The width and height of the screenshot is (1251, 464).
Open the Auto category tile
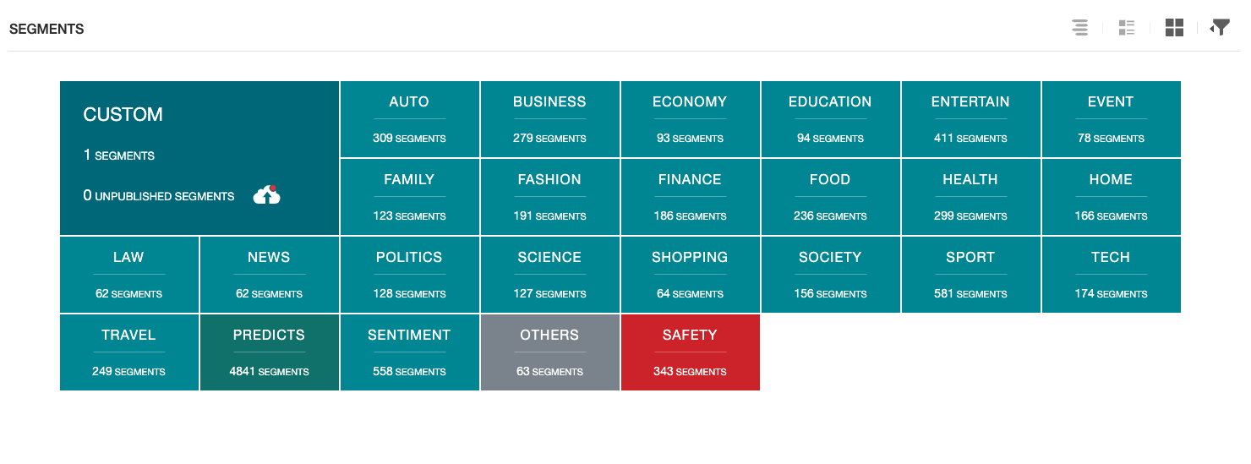409,119
